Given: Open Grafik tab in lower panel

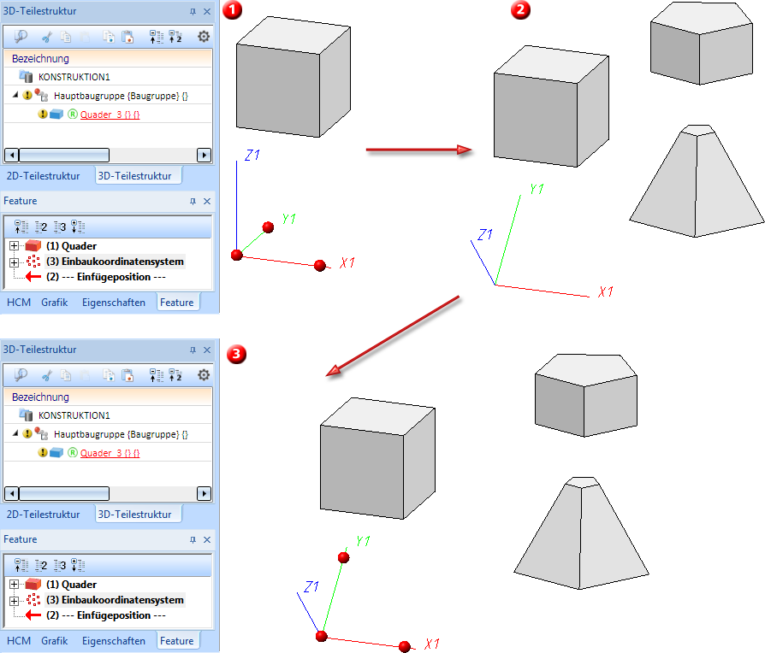Looking at the screenshot, I should (x=54, y=641).
